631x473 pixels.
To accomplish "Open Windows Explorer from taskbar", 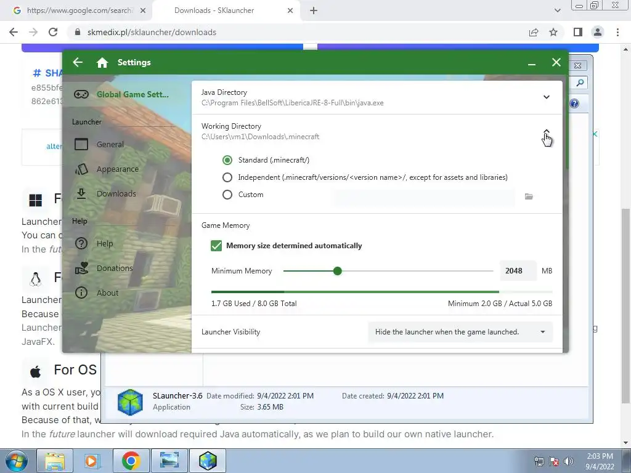I will click(55, 461).
